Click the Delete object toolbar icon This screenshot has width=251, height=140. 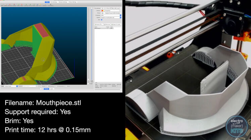click(x=6, y=5)
